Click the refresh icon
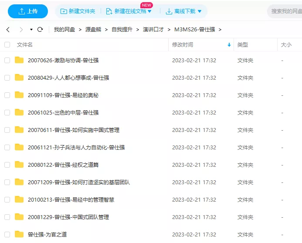 pos(40,30)
